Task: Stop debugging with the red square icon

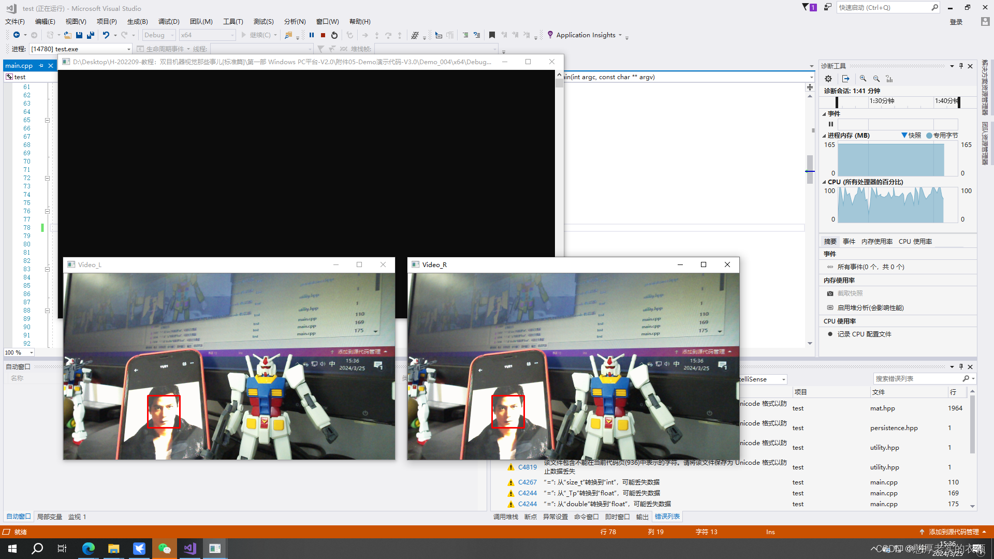Action: (323, 35)
